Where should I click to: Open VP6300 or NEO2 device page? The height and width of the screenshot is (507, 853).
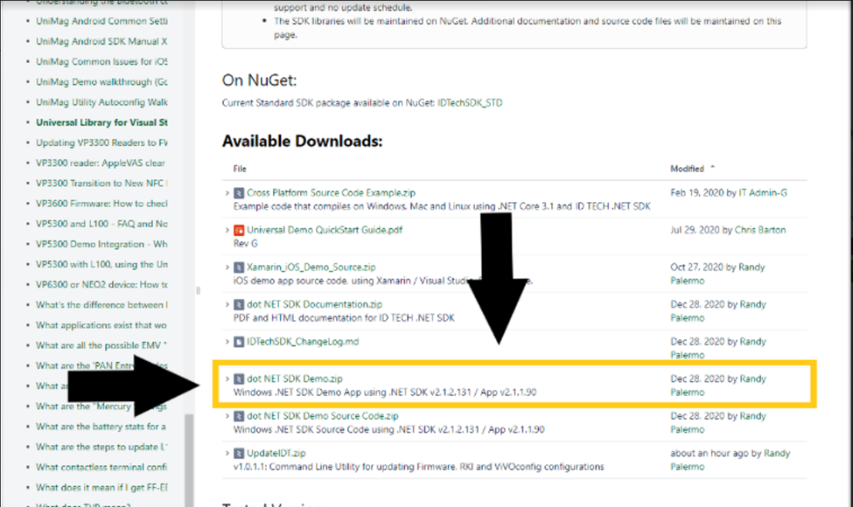101,285
